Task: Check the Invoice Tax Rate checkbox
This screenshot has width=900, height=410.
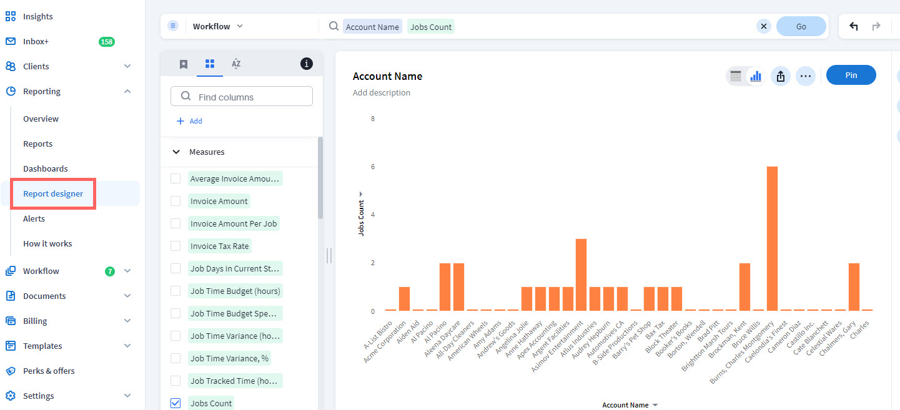Action: [x=176, y=246]
